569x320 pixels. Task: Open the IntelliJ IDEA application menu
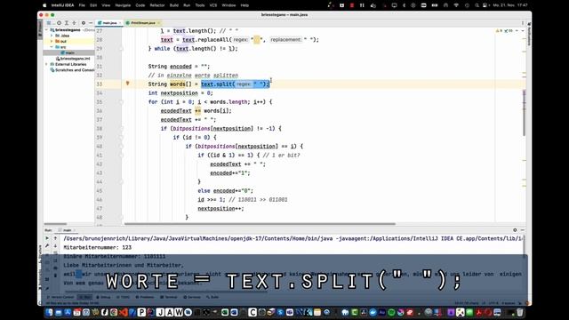[62, 5]
